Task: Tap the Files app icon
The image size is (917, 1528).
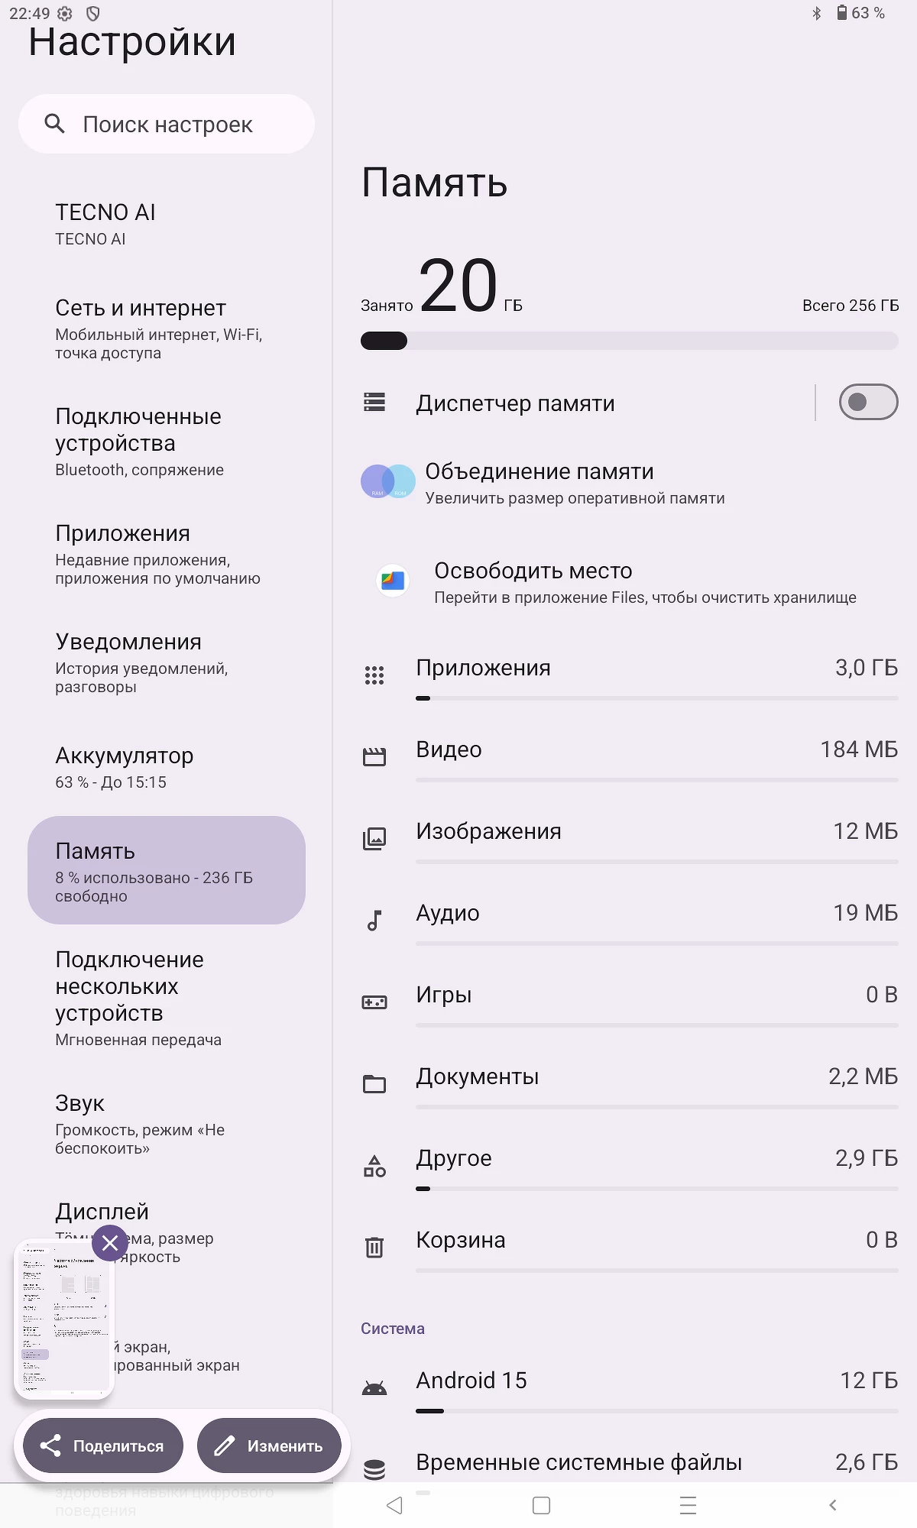Action: click(x=393, y=581)
